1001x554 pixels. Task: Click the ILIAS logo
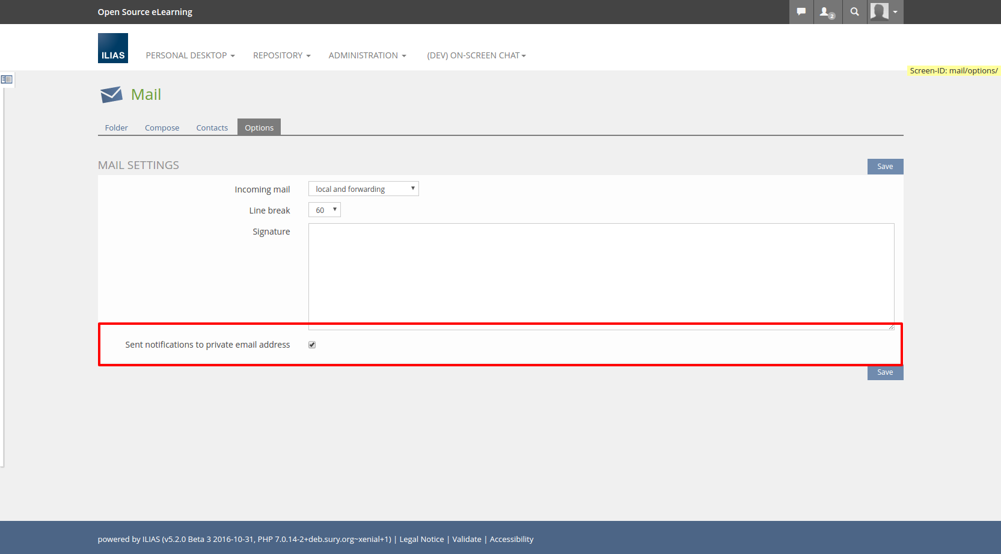pyautogui.click(x=113, y=48)
